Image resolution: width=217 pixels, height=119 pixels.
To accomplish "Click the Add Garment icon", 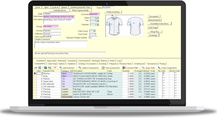I will (x=61, y=68).
